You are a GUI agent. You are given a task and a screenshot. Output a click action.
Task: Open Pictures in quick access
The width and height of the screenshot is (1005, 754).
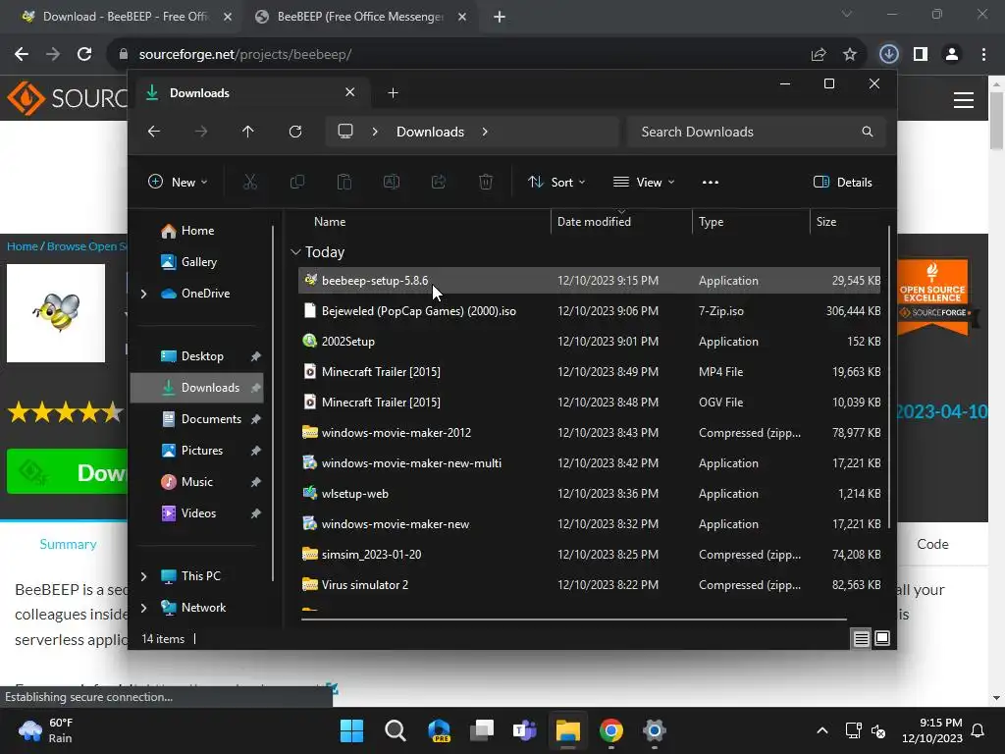[202, 451]
